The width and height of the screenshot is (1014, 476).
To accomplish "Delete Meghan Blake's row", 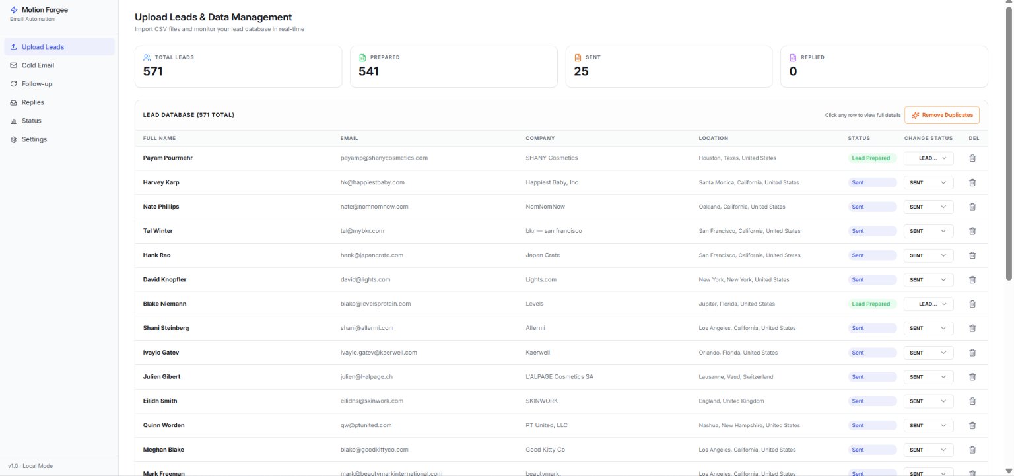I will (x=972, y=450).
